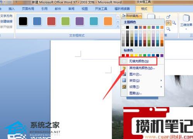
Task: Go to the 开发工具 tab
Action: (101, 9)
